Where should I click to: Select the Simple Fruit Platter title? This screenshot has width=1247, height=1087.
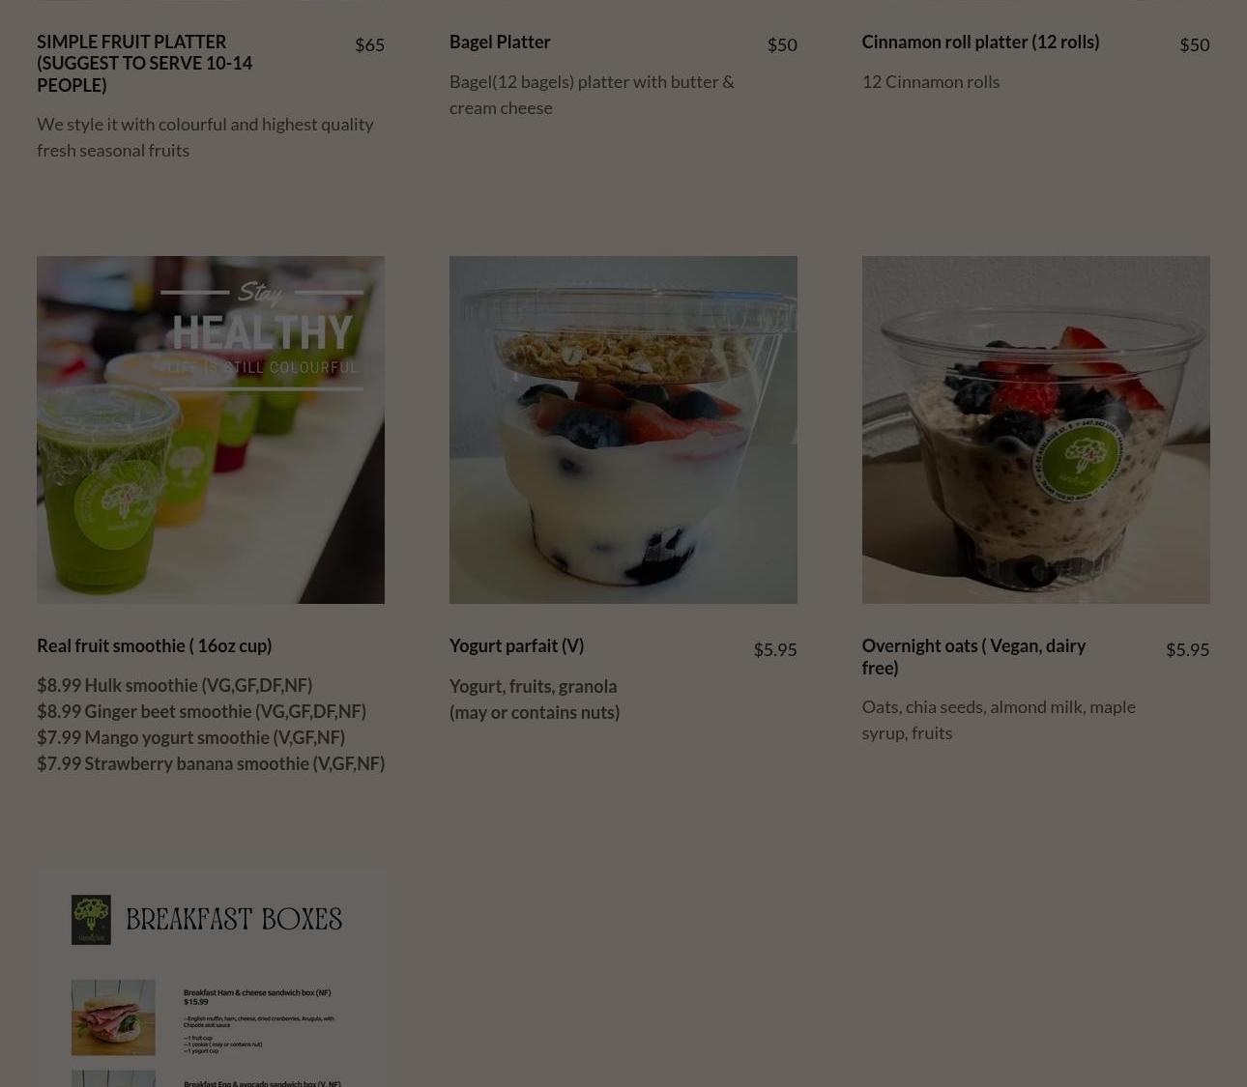click(145, 63)
